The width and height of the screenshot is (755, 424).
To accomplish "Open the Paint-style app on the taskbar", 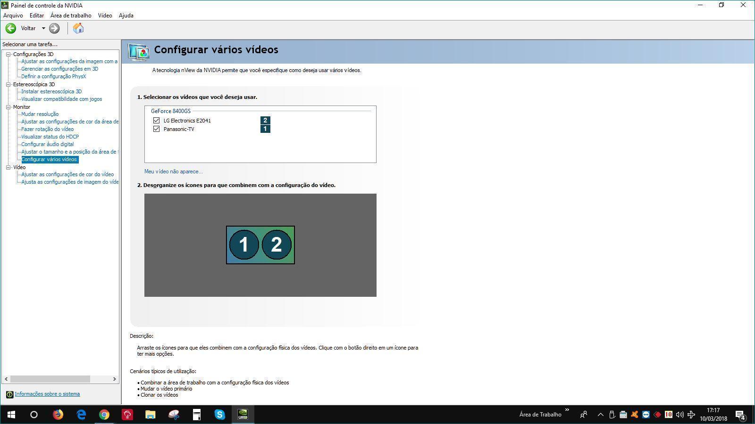I will (x=174, y=415).
